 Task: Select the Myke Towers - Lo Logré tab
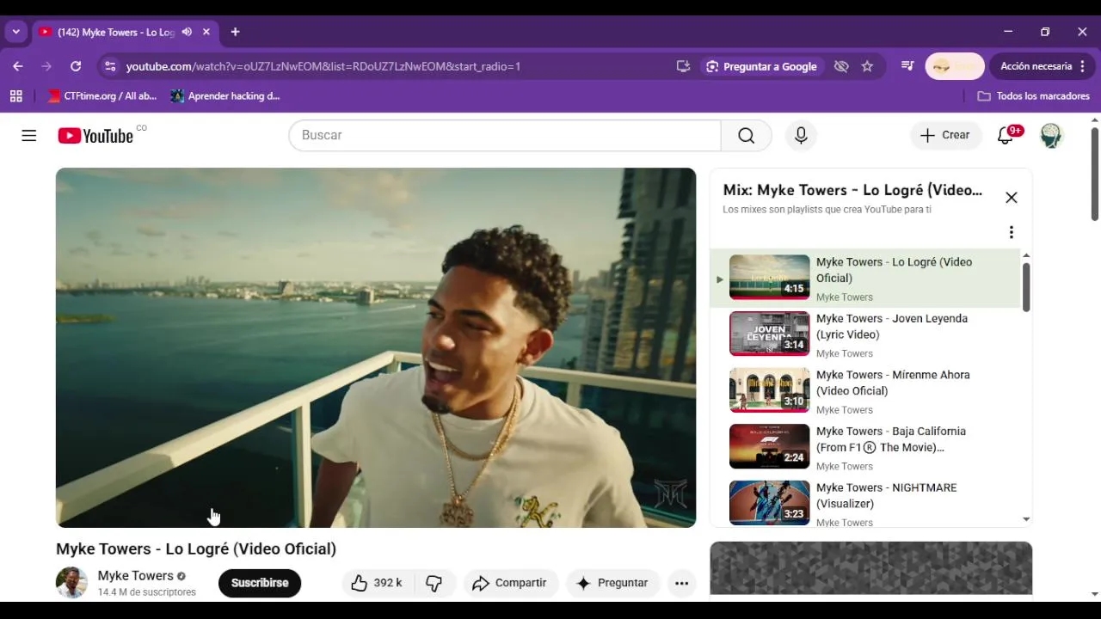pos(116,32)
